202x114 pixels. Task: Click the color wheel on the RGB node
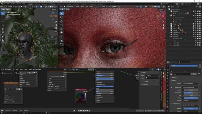(x=80, y=97)
